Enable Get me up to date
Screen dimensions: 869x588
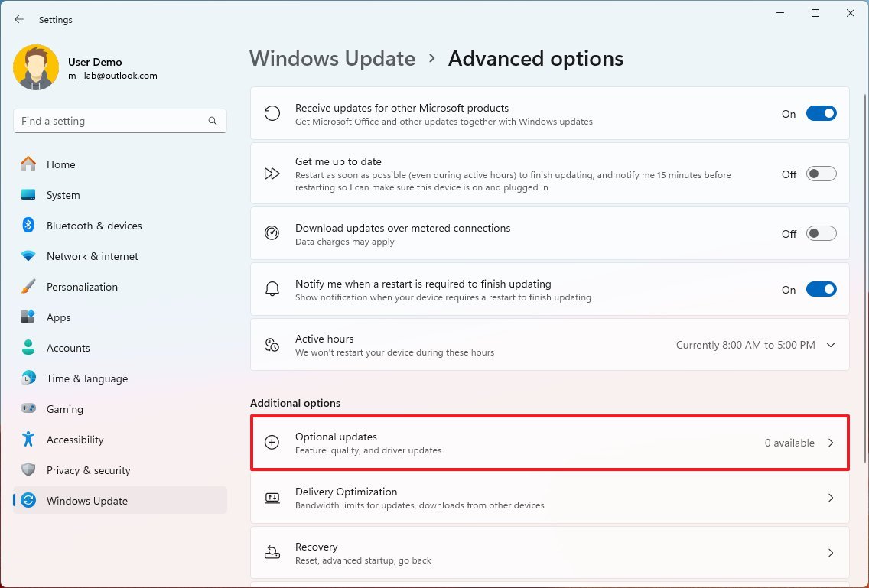coord(821,174)
